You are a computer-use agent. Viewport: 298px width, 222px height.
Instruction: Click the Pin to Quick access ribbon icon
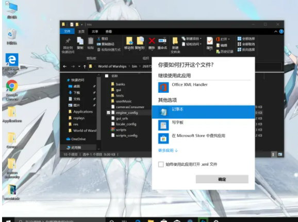(x=68, y=41)
